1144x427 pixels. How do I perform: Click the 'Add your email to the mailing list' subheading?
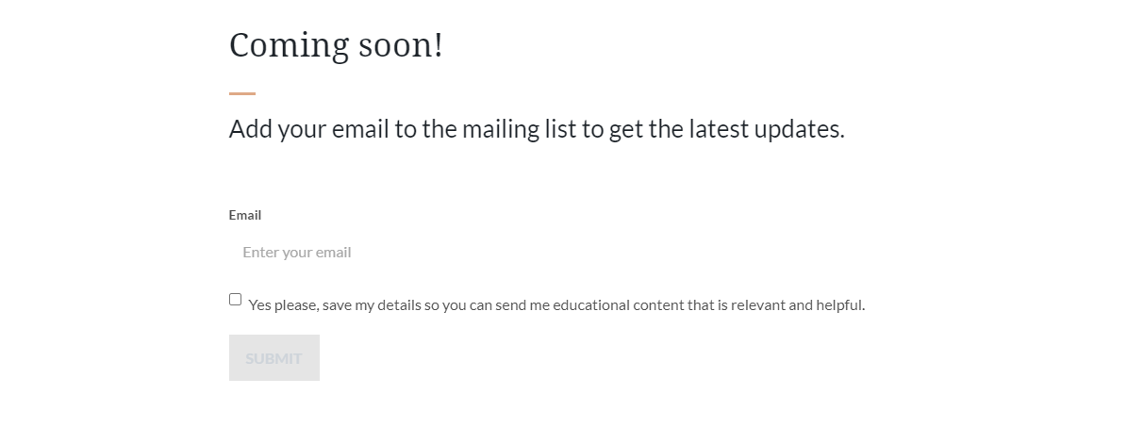tap(537, 129)
